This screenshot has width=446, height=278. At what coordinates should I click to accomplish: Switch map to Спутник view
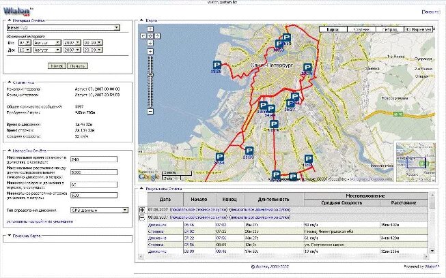(x=361, y=29)
